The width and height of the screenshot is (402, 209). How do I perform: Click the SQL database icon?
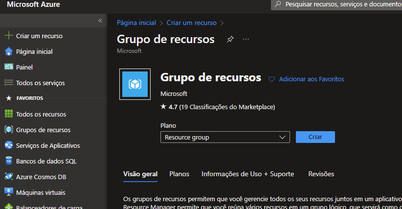tap(9, 161)
